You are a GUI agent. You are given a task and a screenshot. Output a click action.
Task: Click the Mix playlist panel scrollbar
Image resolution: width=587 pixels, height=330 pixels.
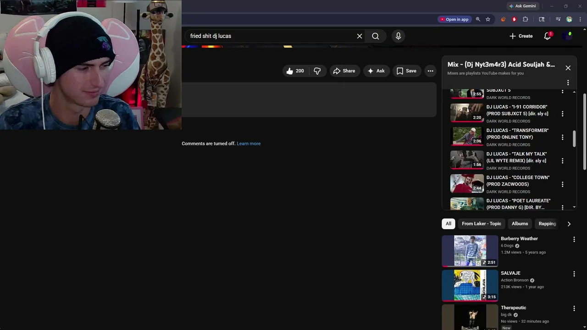click(574, 139)
